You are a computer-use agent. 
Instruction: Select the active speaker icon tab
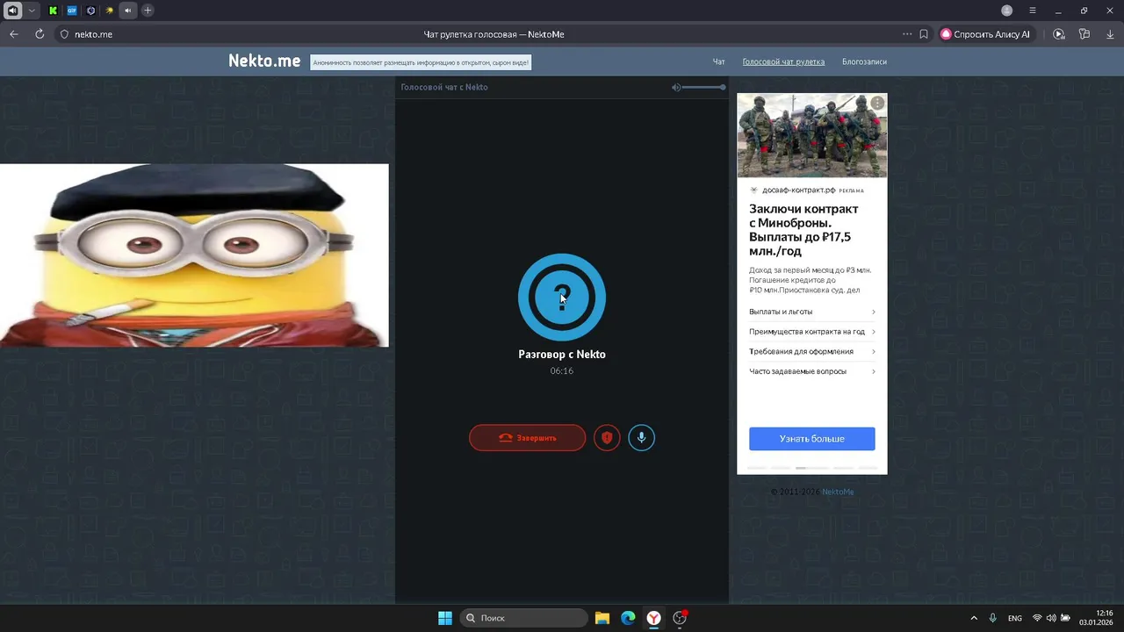[128, 11]
